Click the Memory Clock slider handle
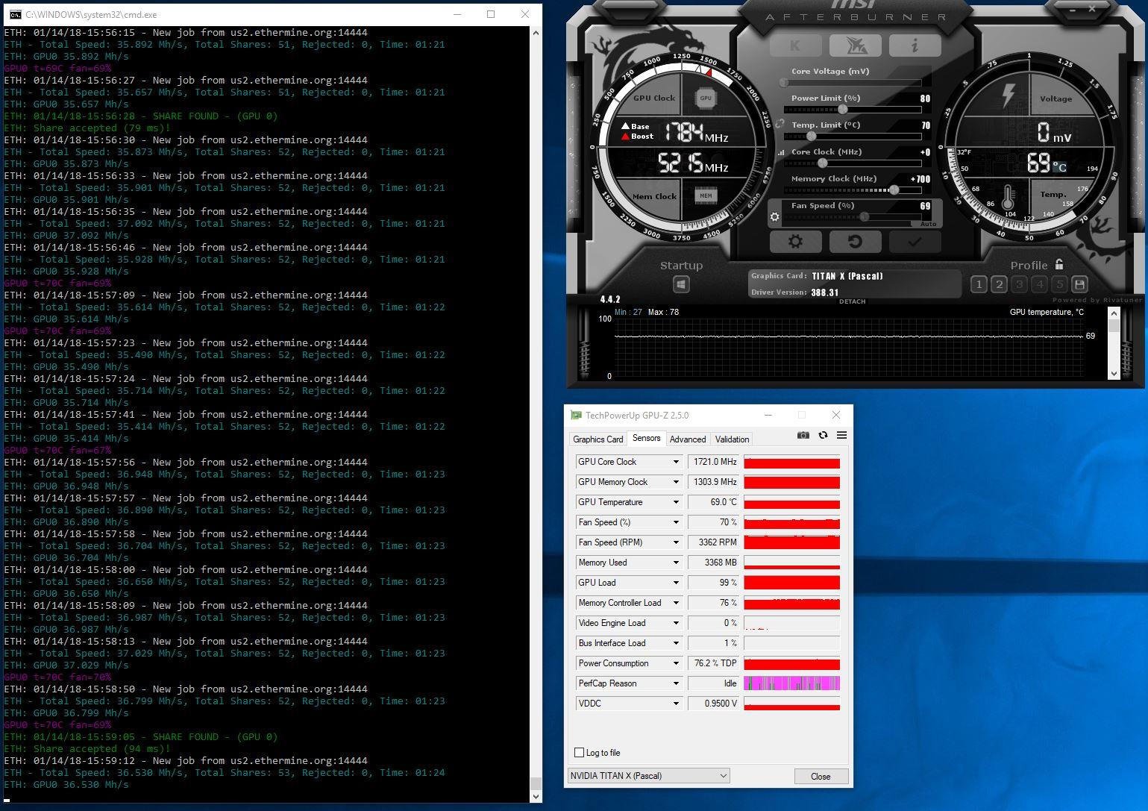The width and height of the screenshot is (1148, 811). tap(894, 190)
